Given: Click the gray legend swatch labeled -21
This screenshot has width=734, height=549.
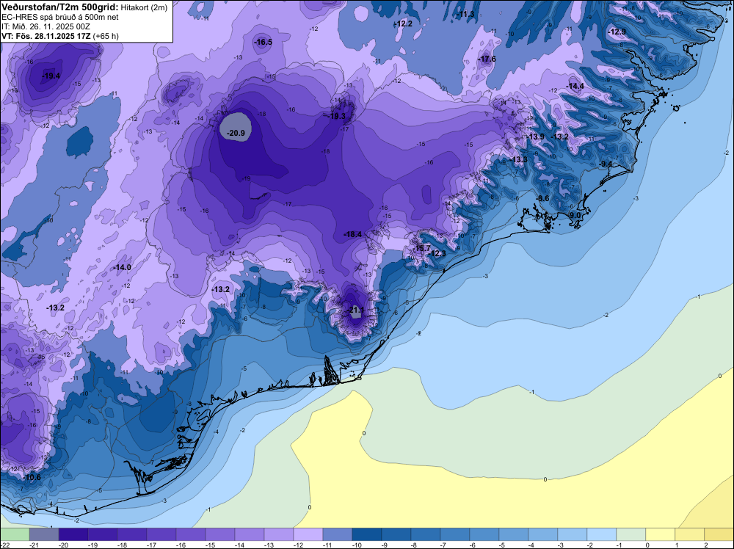Looking at the screenshot, I should coord(44,534).
